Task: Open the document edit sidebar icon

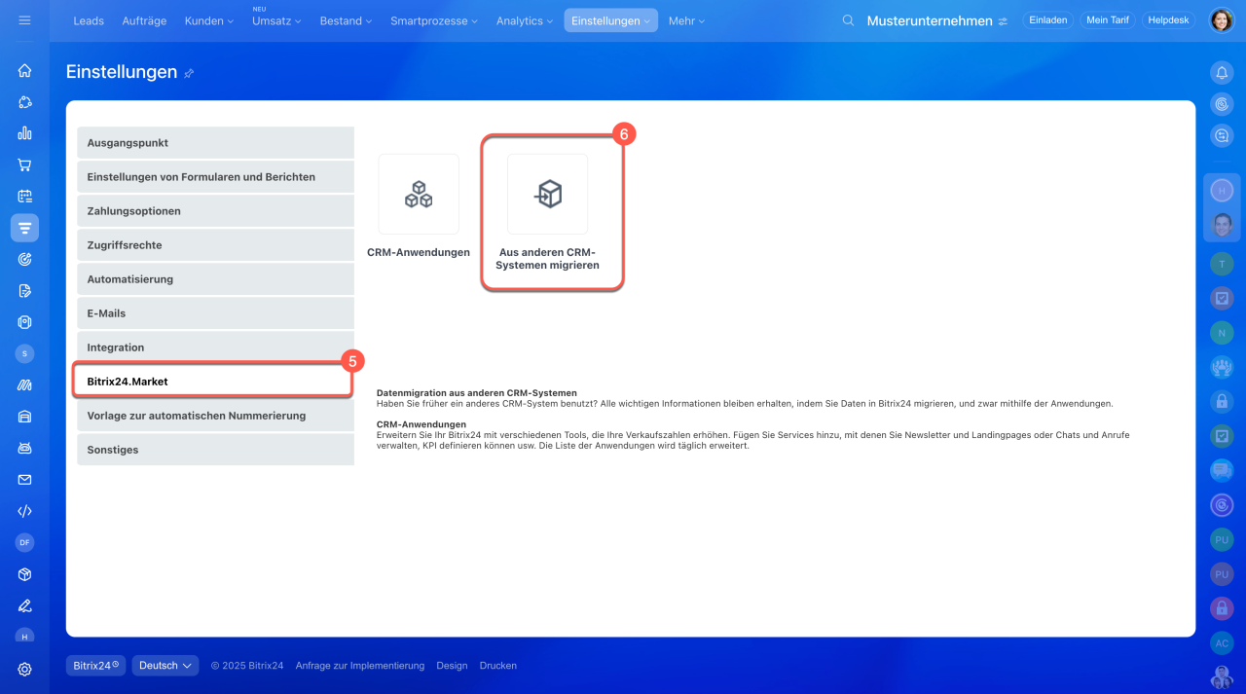Action: (x=24, y=290)
